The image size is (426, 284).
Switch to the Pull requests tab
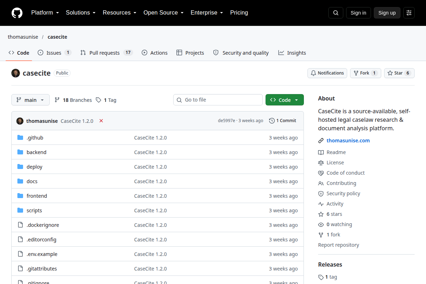(x=106, y=53)
